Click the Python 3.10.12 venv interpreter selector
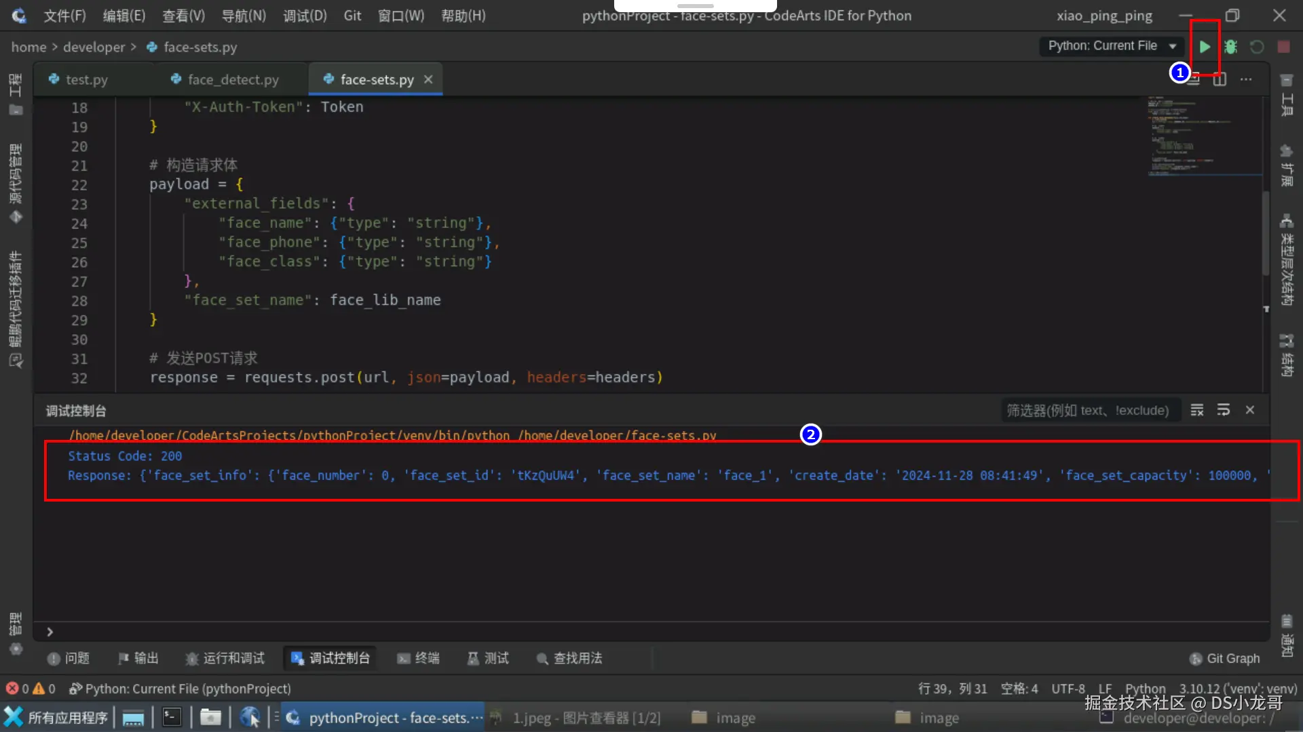Screen dimensions: 1303x732 tap(1237, 689)
